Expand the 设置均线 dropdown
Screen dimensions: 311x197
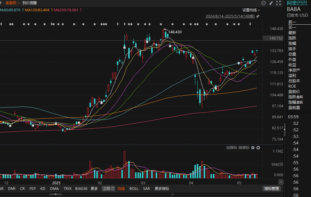pos(251,10)
